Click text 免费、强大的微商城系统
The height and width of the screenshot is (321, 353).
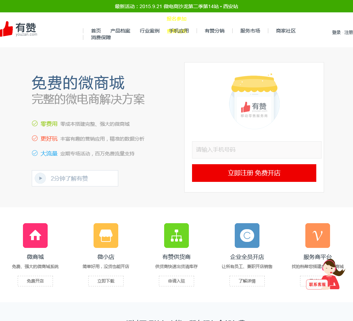35,267
